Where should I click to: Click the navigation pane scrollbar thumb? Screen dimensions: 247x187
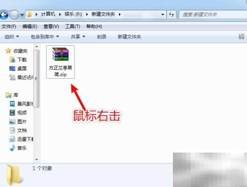click(x=37, y=79)
